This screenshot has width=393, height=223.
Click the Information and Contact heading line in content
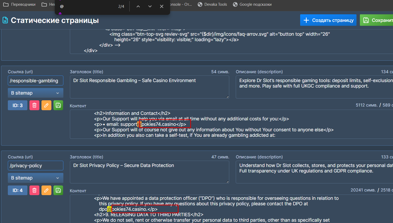pyautogui.click(x=132, y=113)
